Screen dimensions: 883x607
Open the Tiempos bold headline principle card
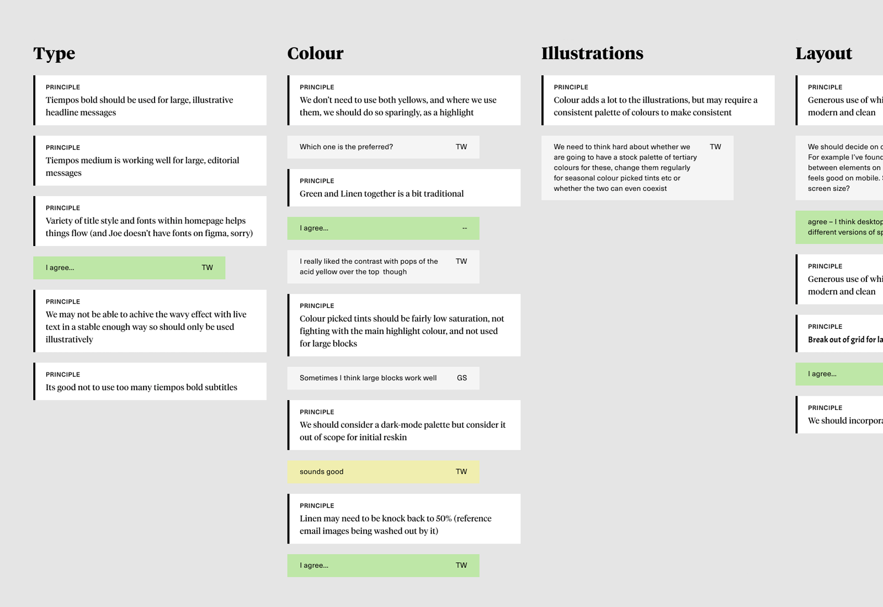150,100
